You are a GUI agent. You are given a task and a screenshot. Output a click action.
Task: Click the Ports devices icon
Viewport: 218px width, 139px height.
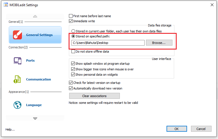tap(17, 60)
